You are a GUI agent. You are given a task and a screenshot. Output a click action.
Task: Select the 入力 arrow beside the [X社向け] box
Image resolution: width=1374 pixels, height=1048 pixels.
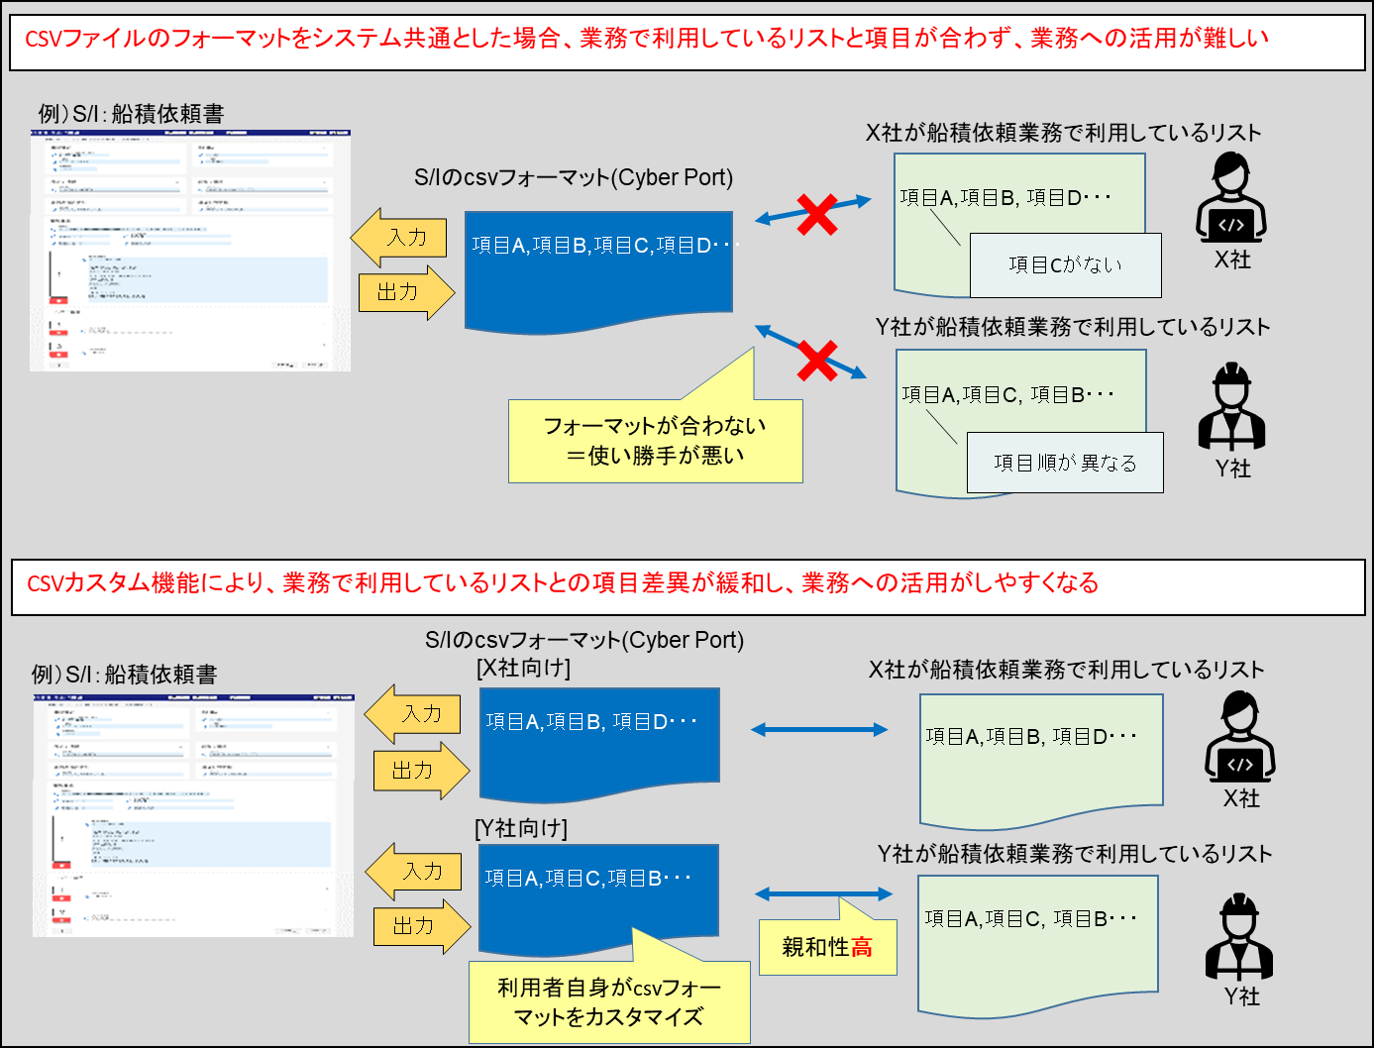413,714
